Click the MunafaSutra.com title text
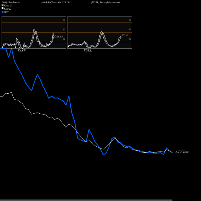201x201 pixels. (x=110, y=2)
